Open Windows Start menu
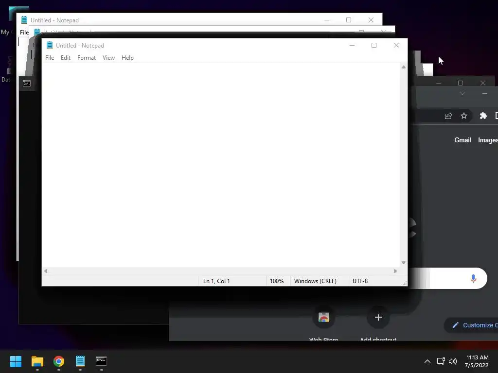This screenshot has height=373, width=498. tap(16, 361)
